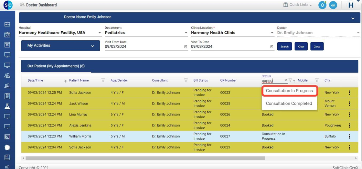
Task: Open the Hospital dropdown
Action: pos(60,33)
